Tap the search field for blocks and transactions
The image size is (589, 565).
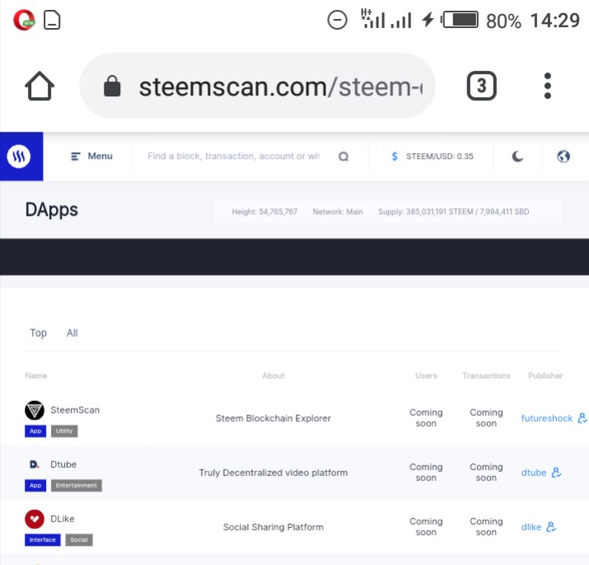(233, 156)
